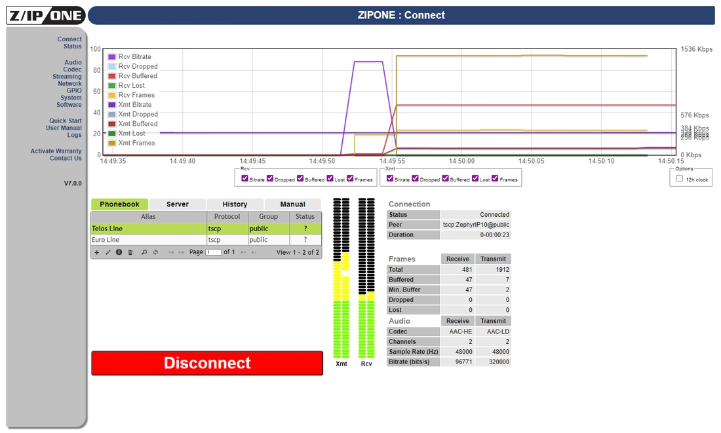This screenshot has height=433, width=721.
Task: Open Codec settings in sidebar
Action: click(x=73, y=69)
